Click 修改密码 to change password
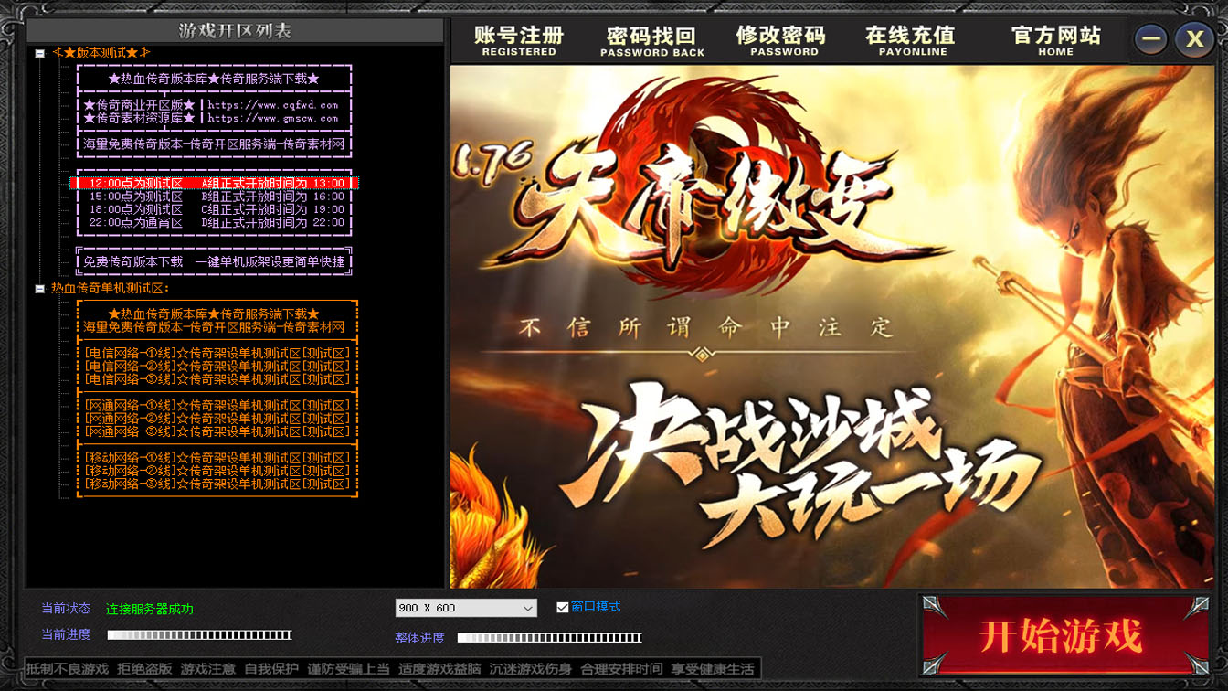This screenshot has width=1228, height=691. point(781,41)
